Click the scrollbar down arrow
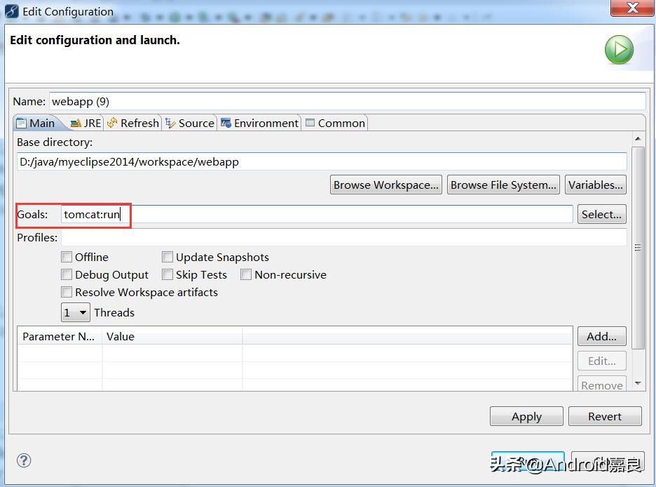 coord(638,384)
